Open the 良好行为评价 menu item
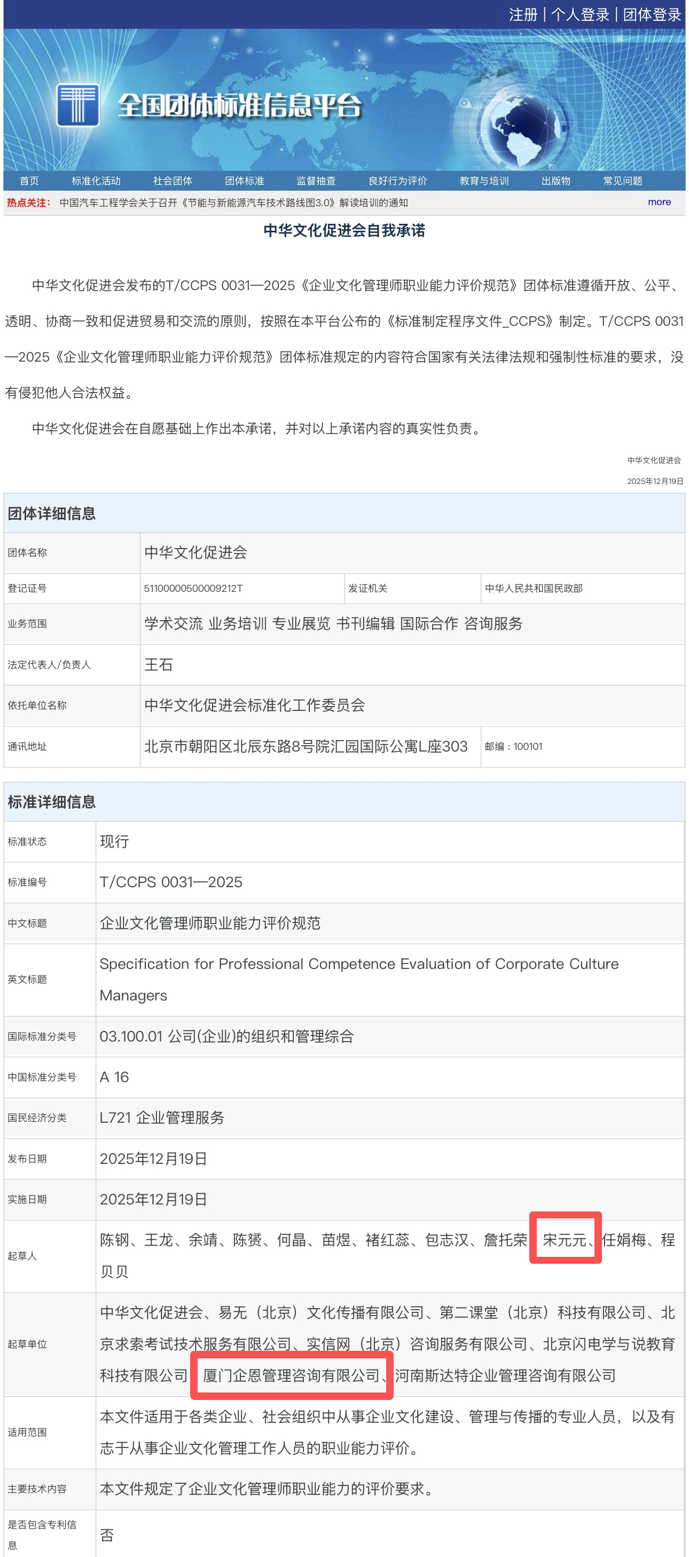 [x=398, y=181]
